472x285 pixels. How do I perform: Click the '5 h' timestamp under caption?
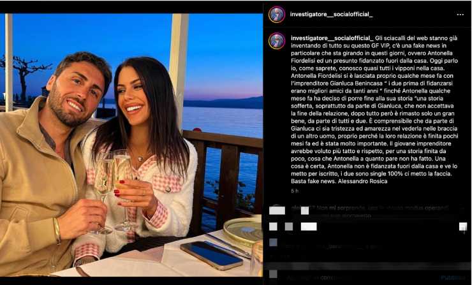click(x=295, y=191)
